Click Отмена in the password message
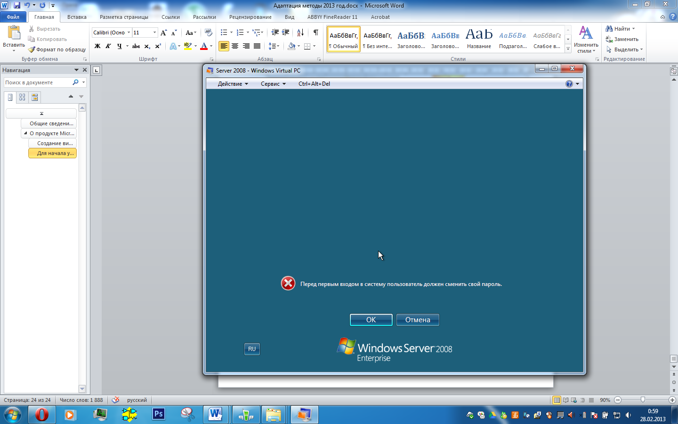This screenshot has height=424, width=678. (418, 320)
